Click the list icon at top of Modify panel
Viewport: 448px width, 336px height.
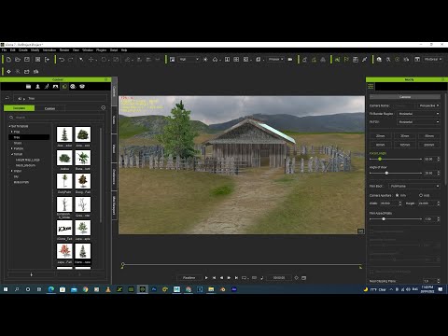[371, 87]
